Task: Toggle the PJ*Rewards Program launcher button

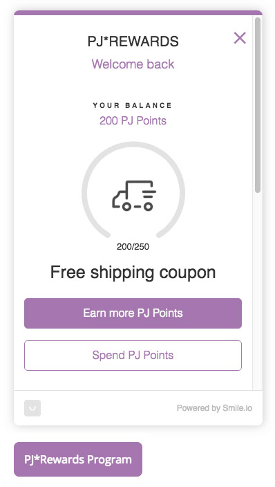Action: (78, 459)
